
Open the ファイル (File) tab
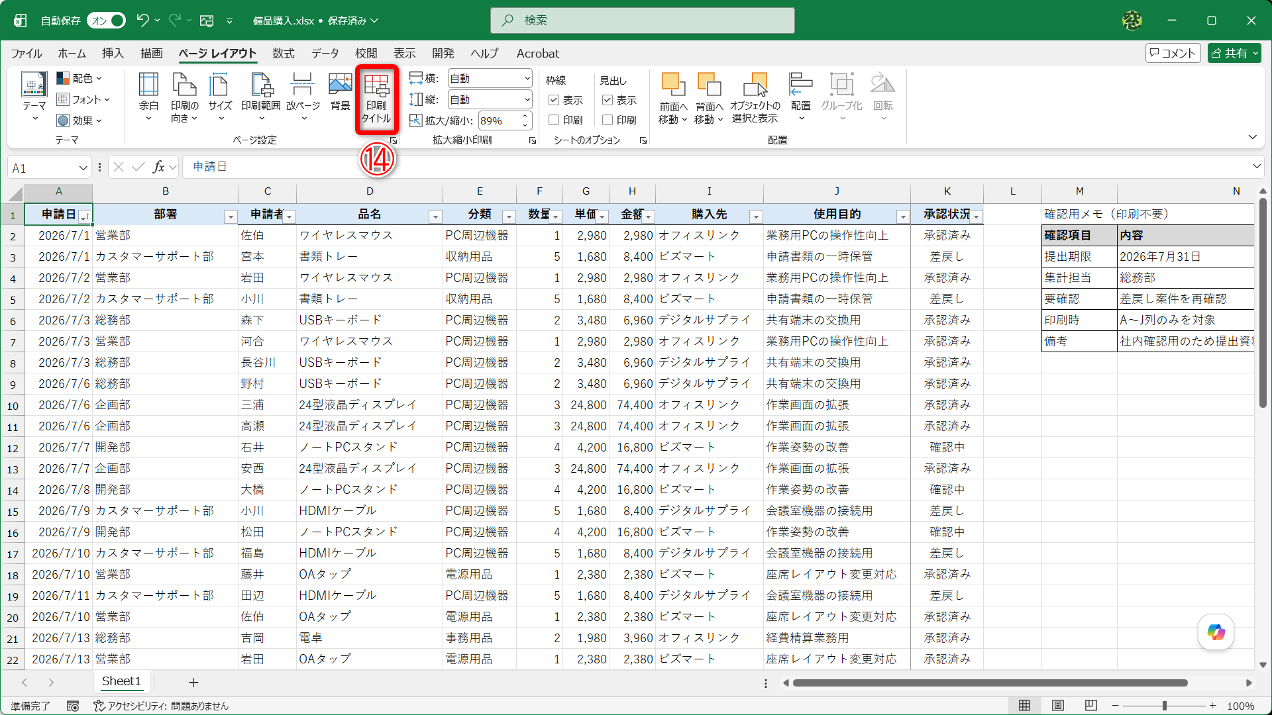coord(26,54)
